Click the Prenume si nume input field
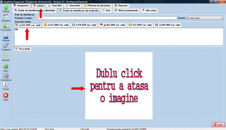Screen dimensions: 226x130 click(105, 18)
